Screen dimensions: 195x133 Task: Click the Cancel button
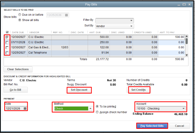click(180, 126)
